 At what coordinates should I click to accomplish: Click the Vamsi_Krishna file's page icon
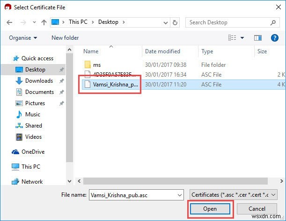(x=88, y=84)
